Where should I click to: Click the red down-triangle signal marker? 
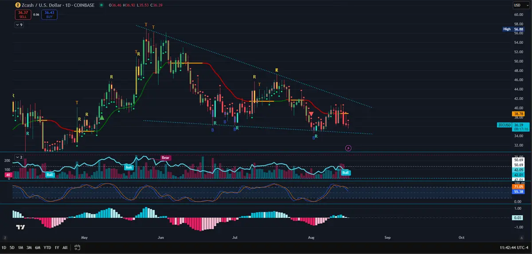311,114
